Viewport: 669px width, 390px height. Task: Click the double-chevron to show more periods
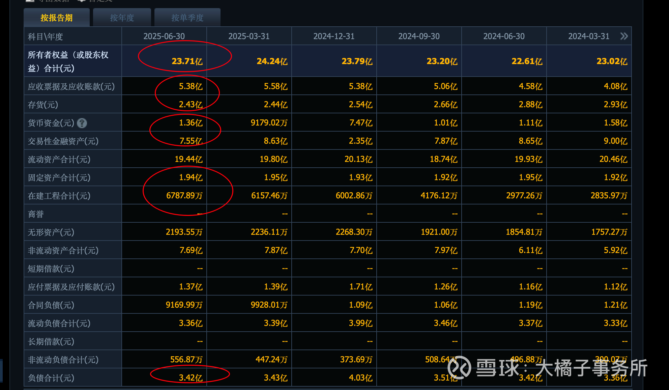[x=624, y=36]
